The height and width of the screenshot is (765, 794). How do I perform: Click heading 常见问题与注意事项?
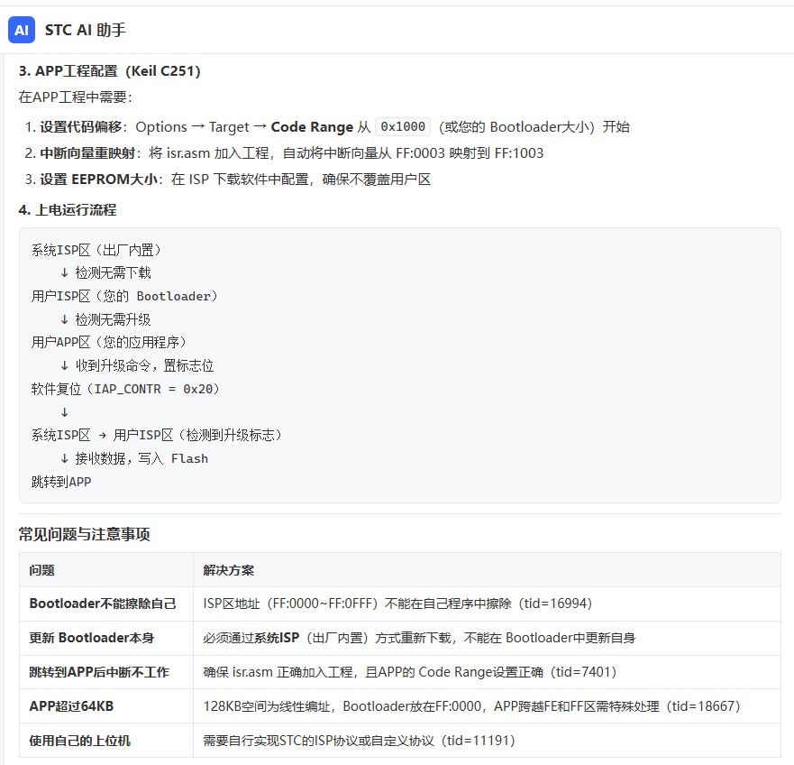(84, 534)
